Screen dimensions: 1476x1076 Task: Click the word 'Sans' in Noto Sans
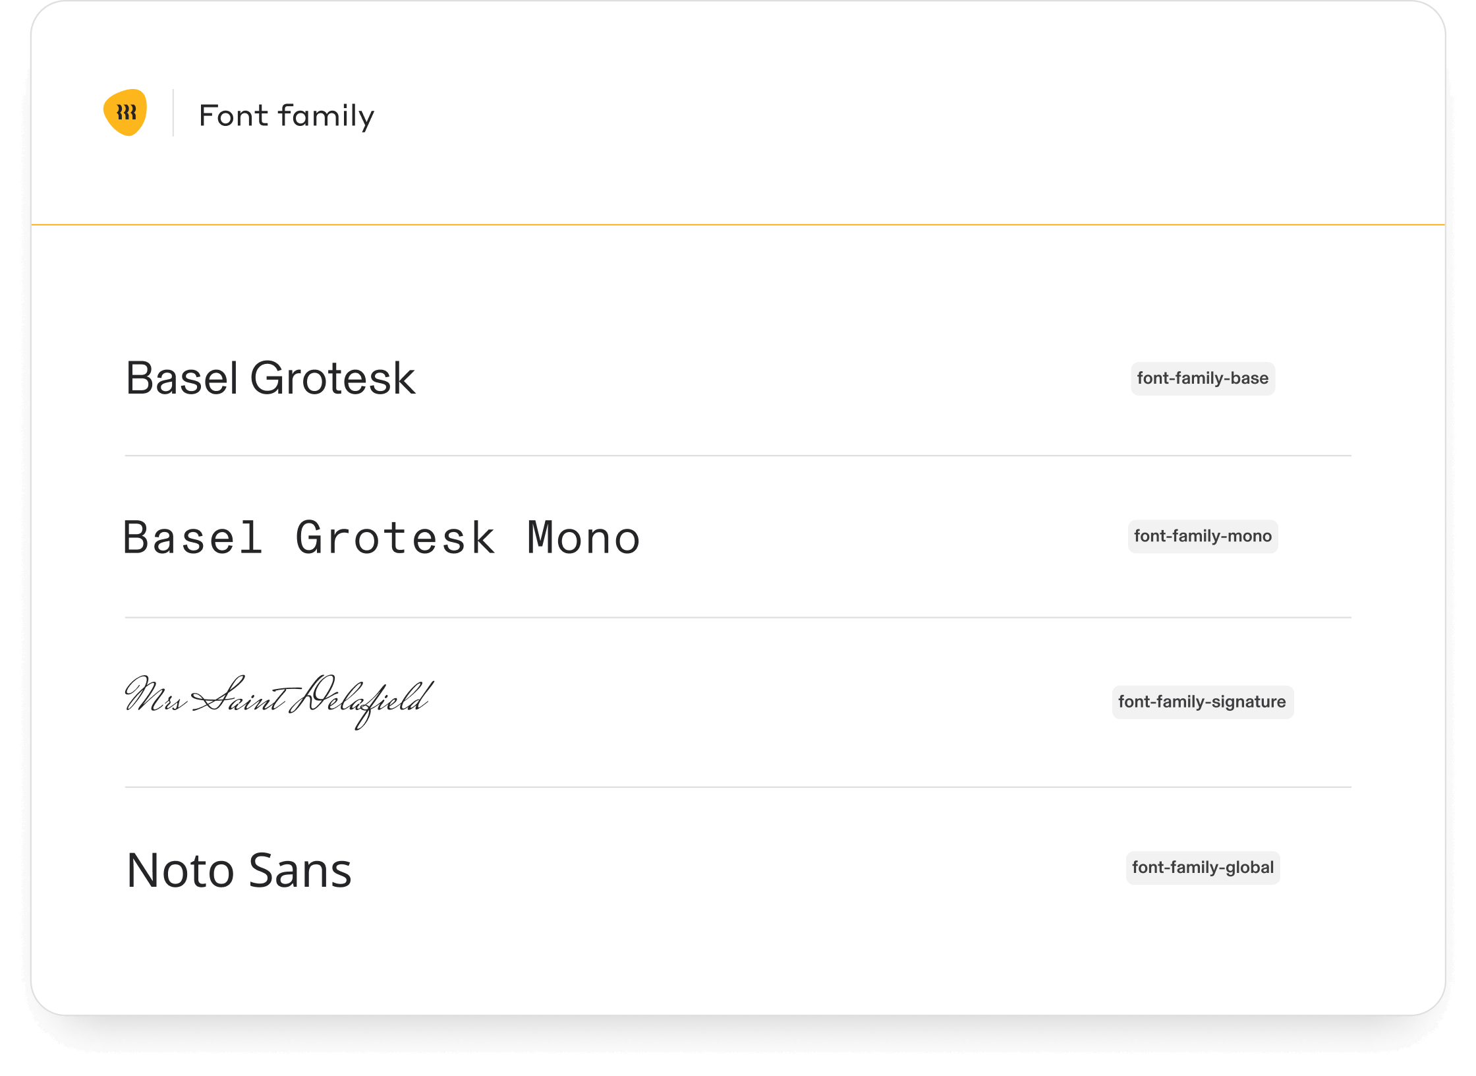pos(300,870)
